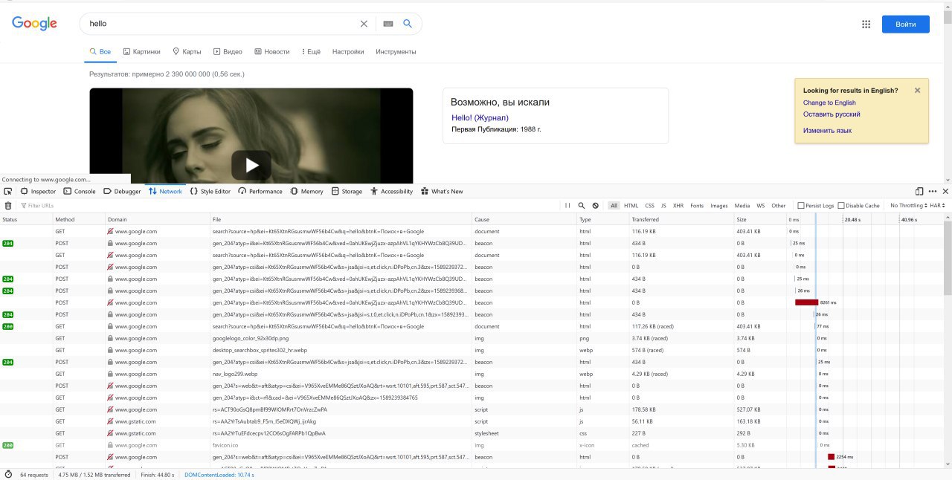Click the Оставить русский link
The width and height of the screenshot is (952, 480).
(832, 114)
